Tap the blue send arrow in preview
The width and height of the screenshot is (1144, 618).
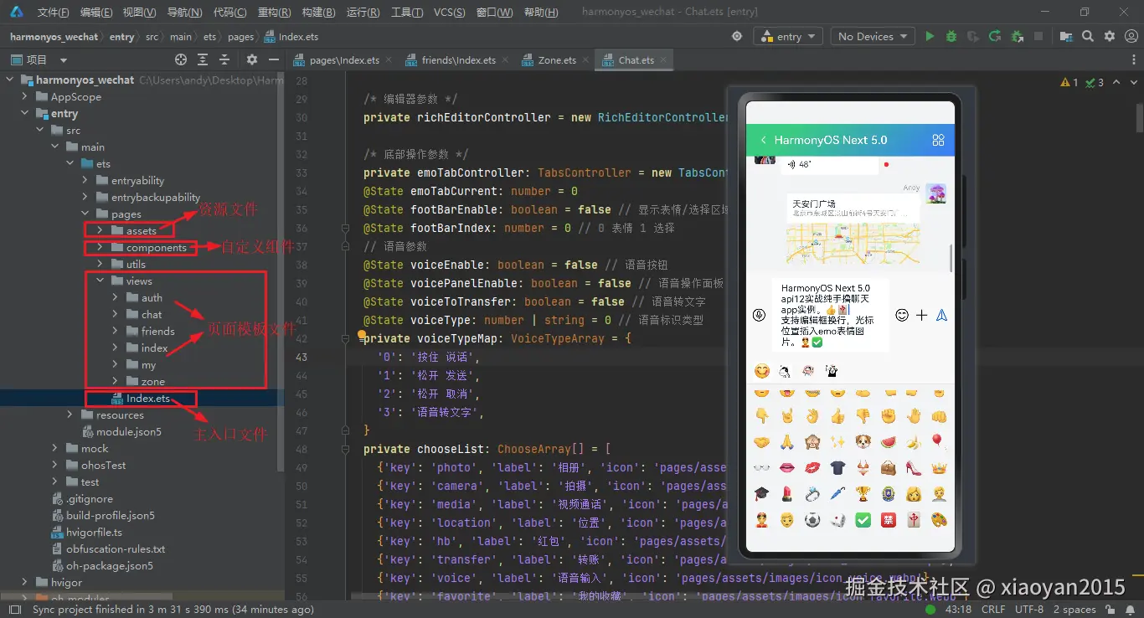point(941,315)
